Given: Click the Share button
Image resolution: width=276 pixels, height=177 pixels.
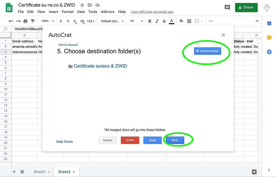Looking at the screenshot, I should pos(246,7).
